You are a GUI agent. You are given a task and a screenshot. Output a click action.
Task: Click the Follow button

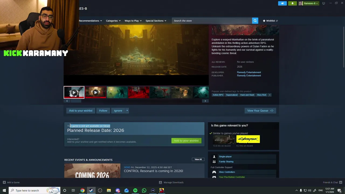pos(103,110)
